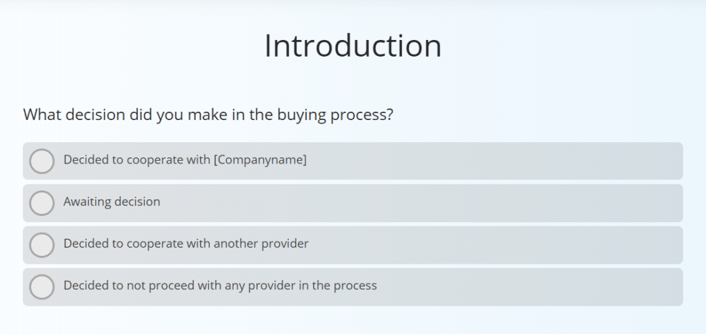Click the 'Decided to not proceed with any provider' text

pos(220,285)
